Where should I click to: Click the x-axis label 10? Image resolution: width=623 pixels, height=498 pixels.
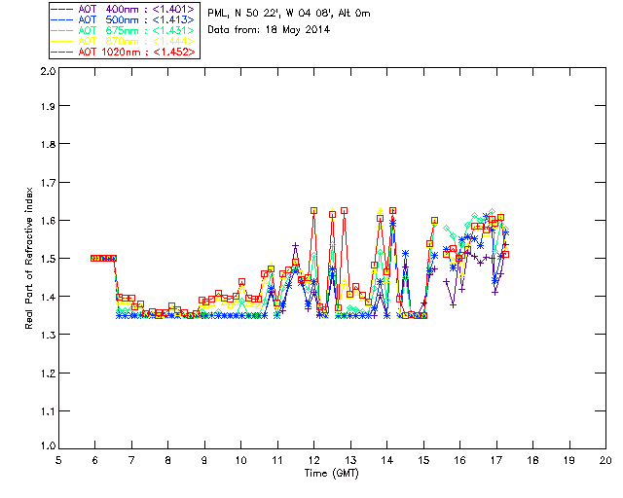[240, 460]
